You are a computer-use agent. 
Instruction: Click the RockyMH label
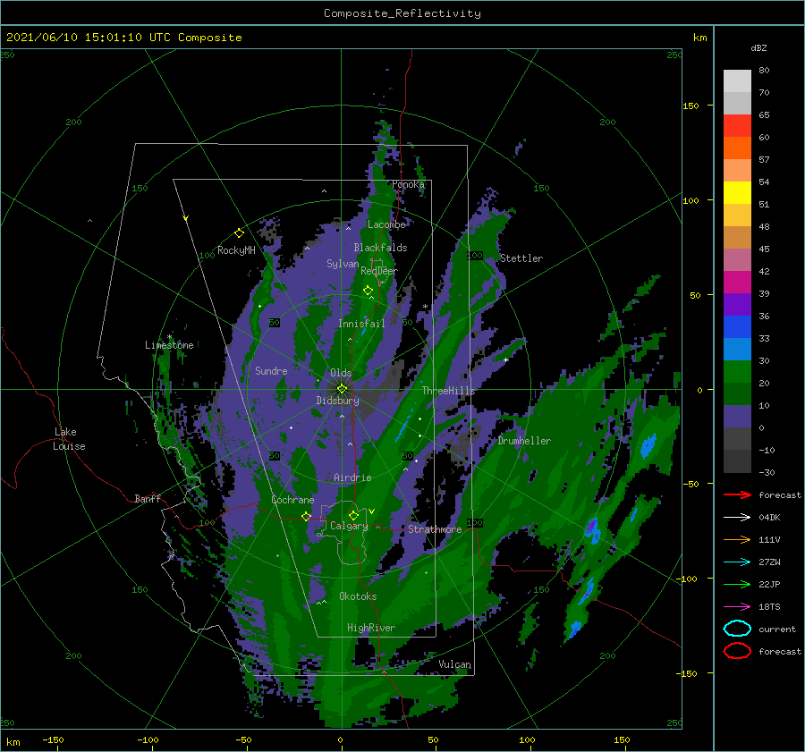point(236,250)
